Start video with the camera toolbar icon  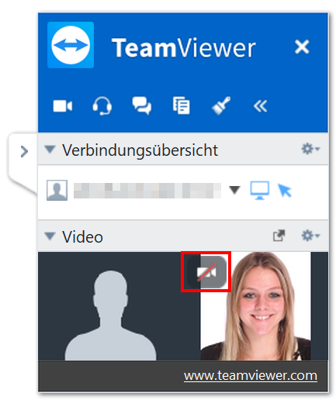[63, 106]
